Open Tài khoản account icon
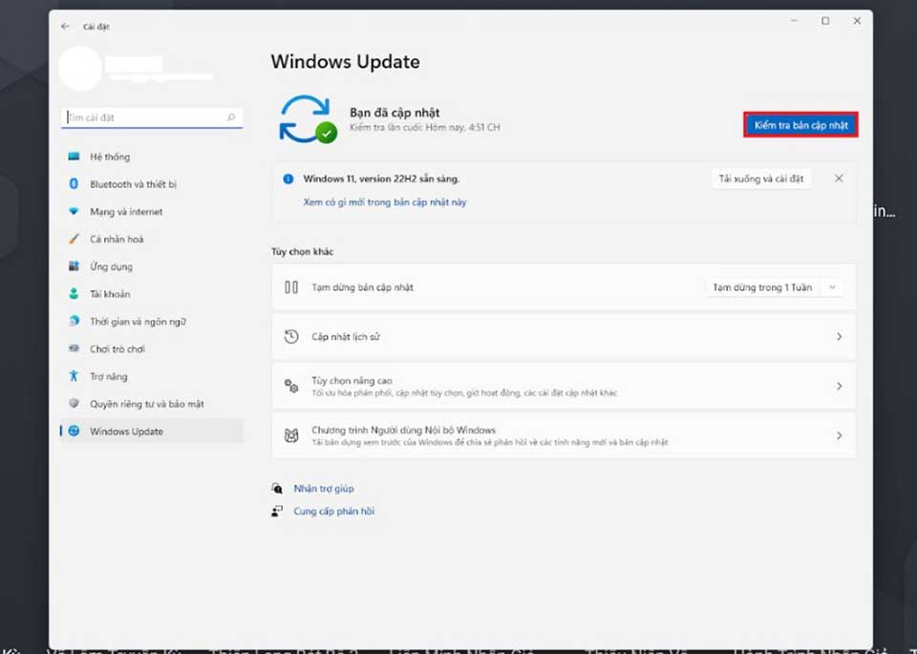The width and height of the screenshot is (917, 654). [74, 294]
